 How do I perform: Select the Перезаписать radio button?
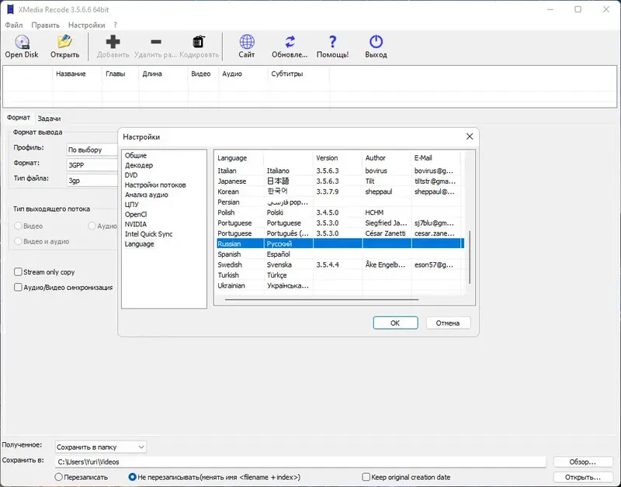(x=59, y=477)
